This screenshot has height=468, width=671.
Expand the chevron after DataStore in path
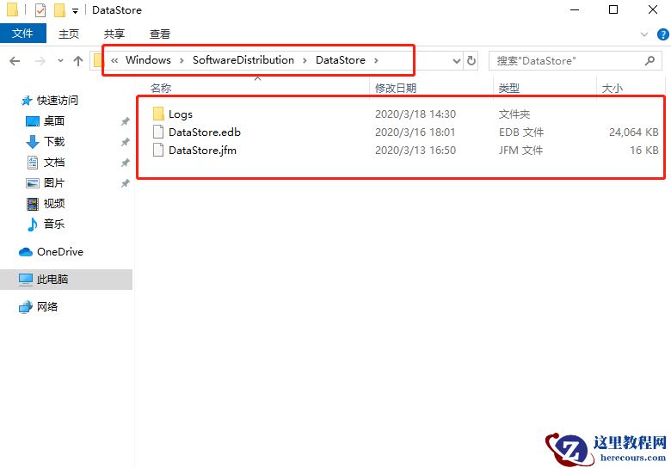(376, 60)
